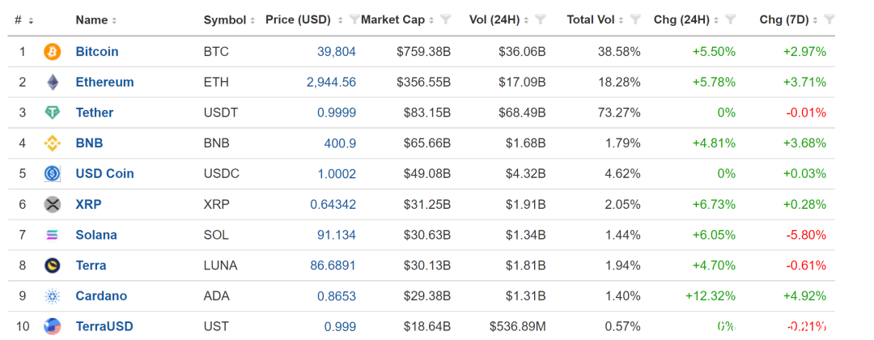Select Bitcoin total volume 38.58%
The image size is (874, 340).
point(617,52)
